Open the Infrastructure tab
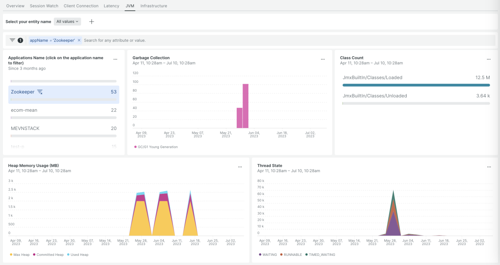The image size is (500, 265). coord(154,6)
